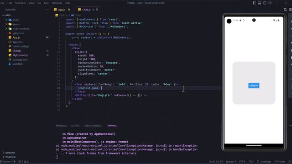Screen dimensions: 292x164
Task: Click '7 more stack frames' terminal line
Action: tap(96, 154)
